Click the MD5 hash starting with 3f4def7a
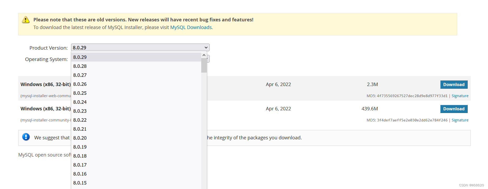The height and width of the screenshot is (189, 488). pyautogui.click(x=412, y=120)
